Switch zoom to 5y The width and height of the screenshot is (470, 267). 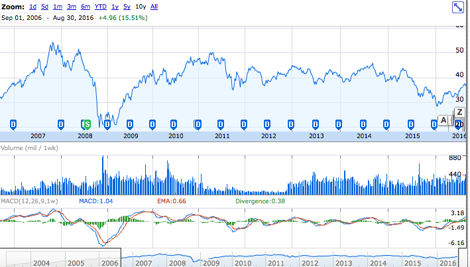127,7
